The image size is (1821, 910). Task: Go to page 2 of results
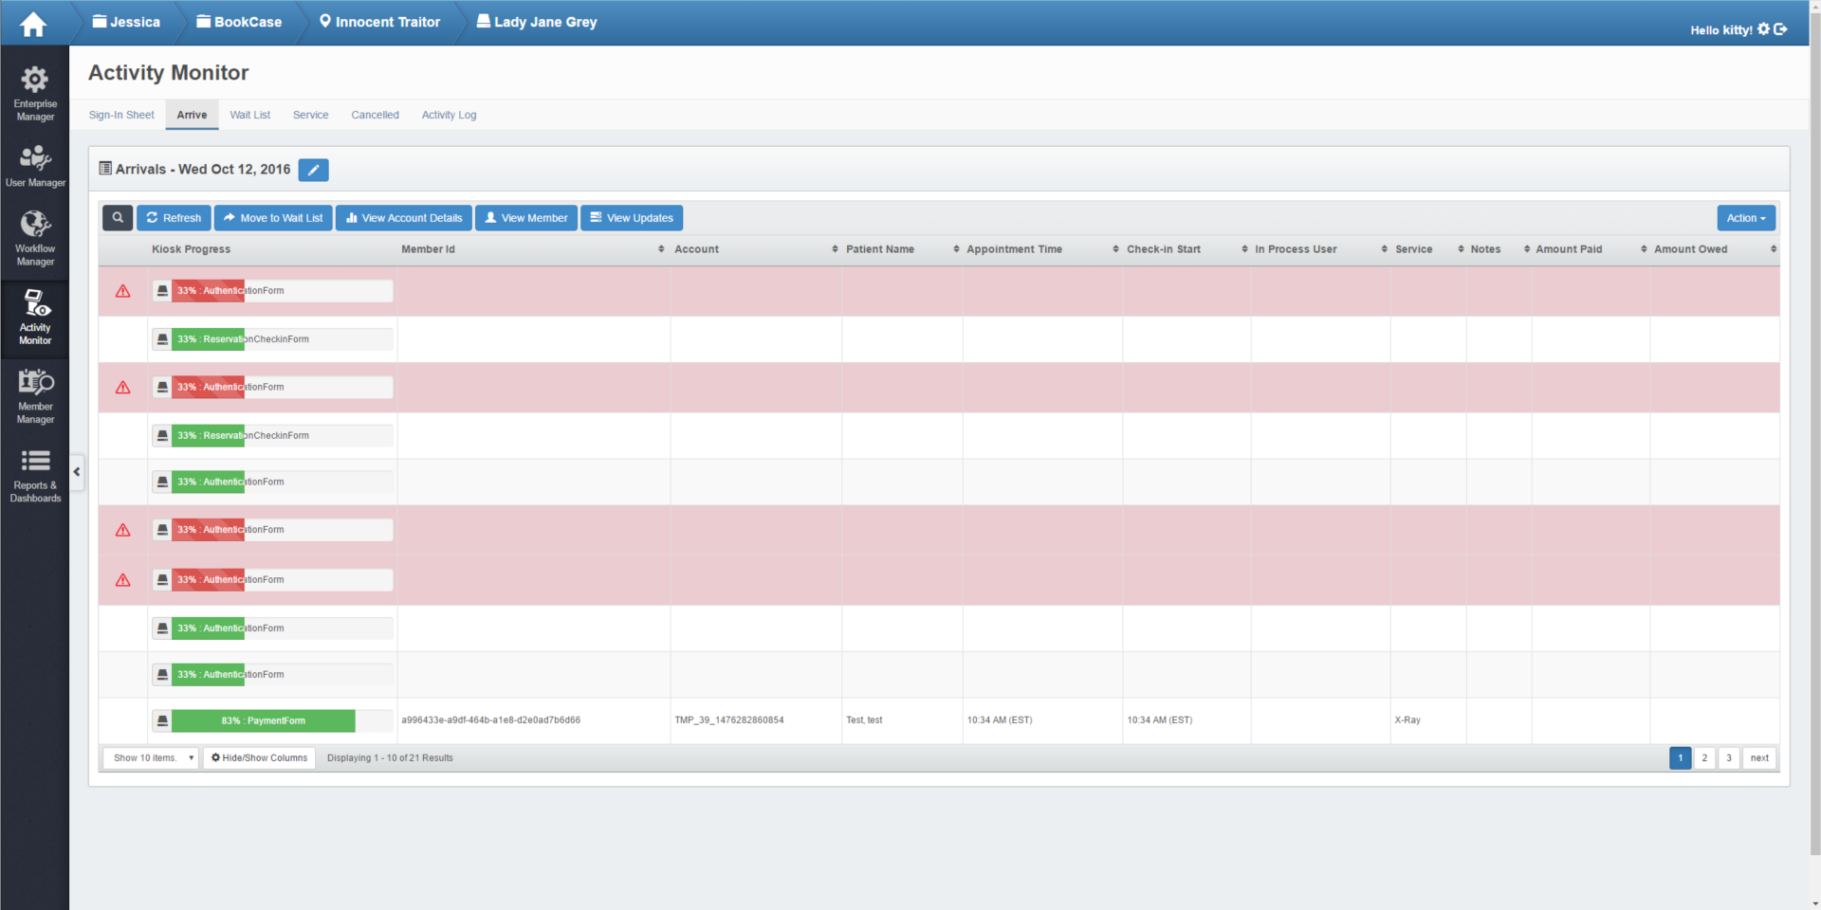tap(1704, 758)
